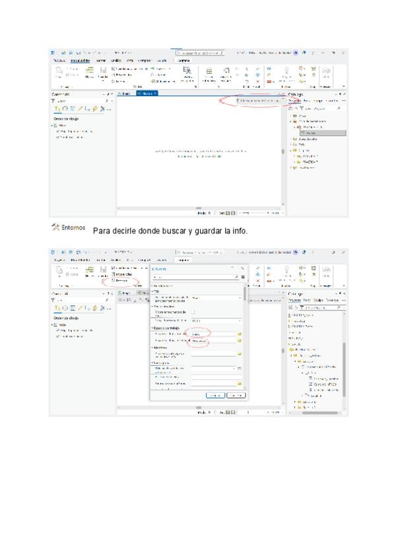Select List by Snapping in upper Contents pane

tap(88, 109)
